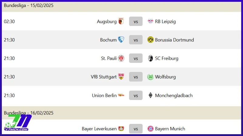The height and width of the screenshot is (136, 243).
Task: Open the V7MCN.COM watermark logo
Action: tap(18, 123)
